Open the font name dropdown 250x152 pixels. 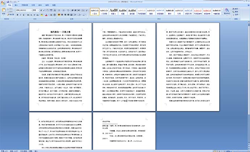[31, 10]
